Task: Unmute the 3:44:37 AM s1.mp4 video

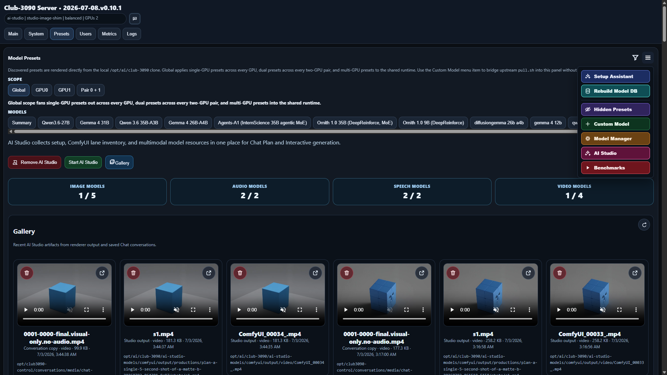Action: click(176, 310)
